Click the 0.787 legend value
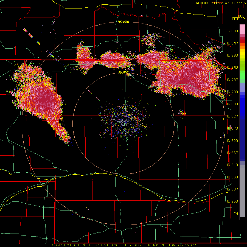This screenshot has height=247, width=247. [x=232, y=80]
